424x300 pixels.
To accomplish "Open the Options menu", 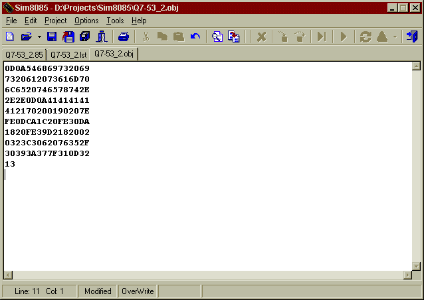I will [x=86, y=21].
